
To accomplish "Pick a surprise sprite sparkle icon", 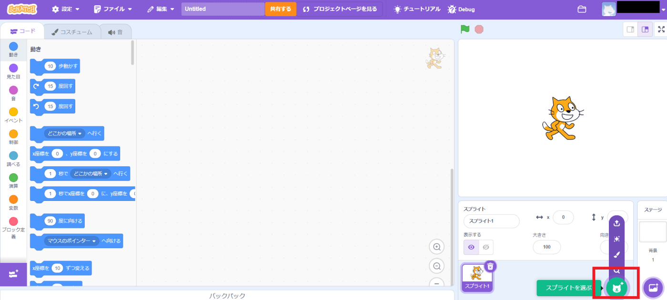I will 616,239.
